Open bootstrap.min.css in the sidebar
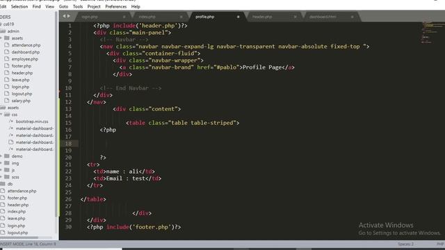This screenshot has width=445, height=250. coord(32,122)
